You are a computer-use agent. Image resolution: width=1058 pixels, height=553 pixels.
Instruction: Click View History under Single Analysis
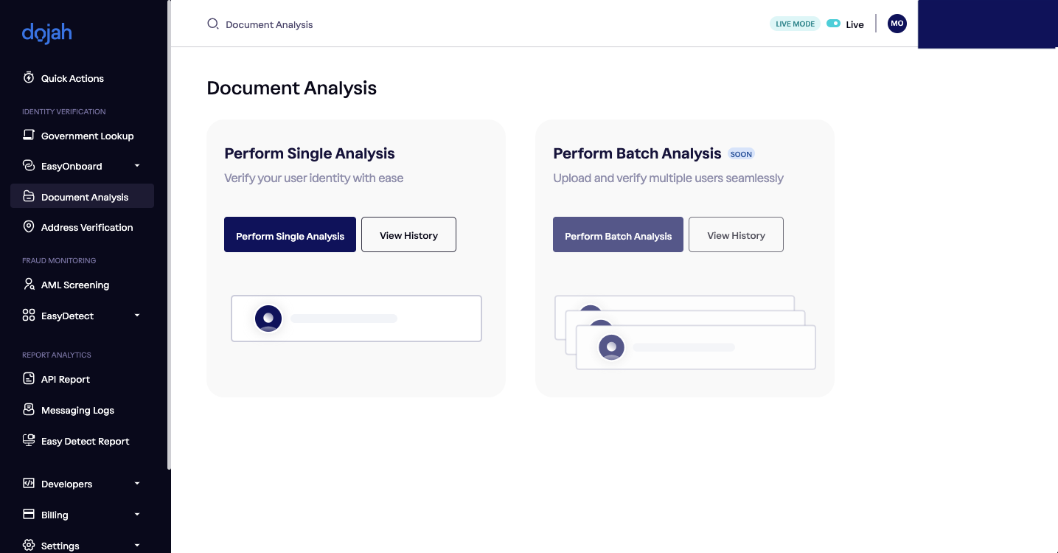click(408, 234)
